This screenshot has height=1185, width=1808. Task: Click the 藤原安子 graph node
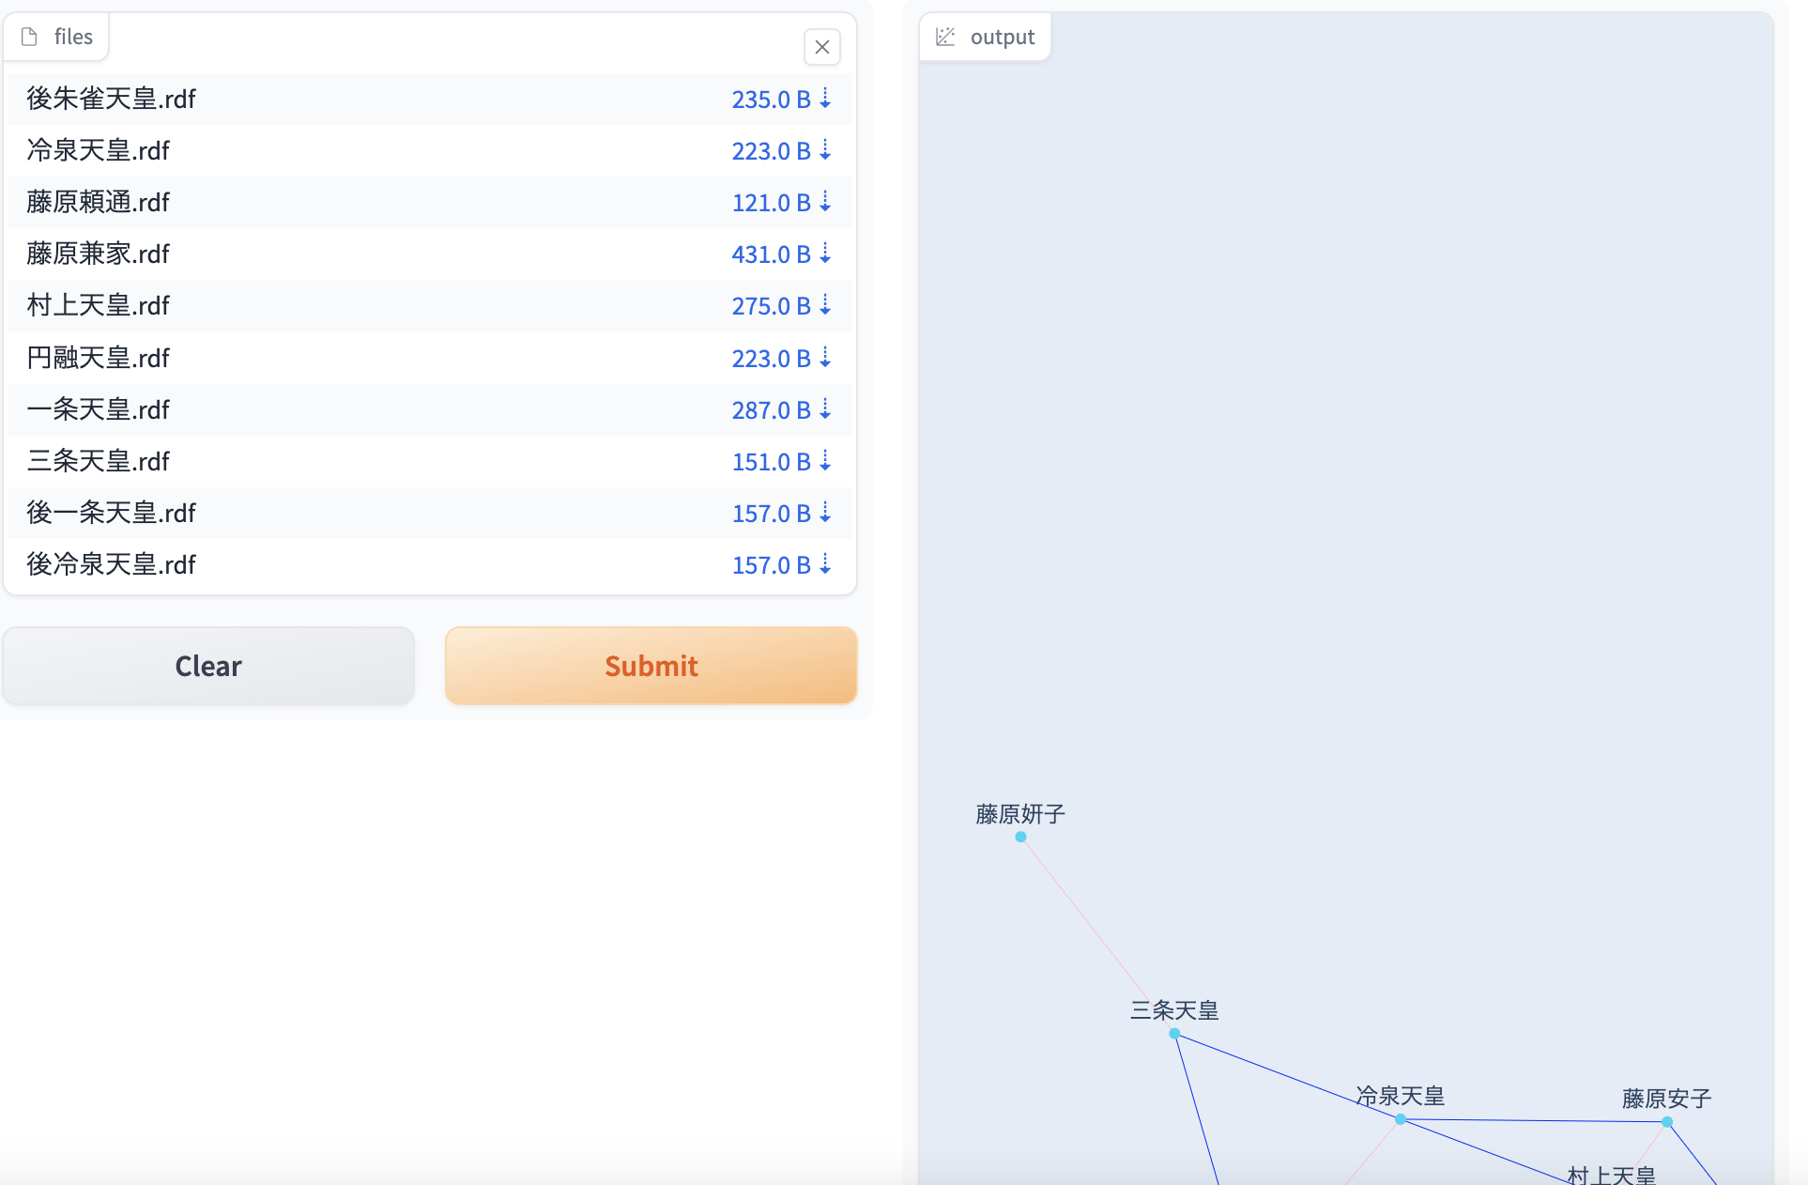point(1667,1121)
